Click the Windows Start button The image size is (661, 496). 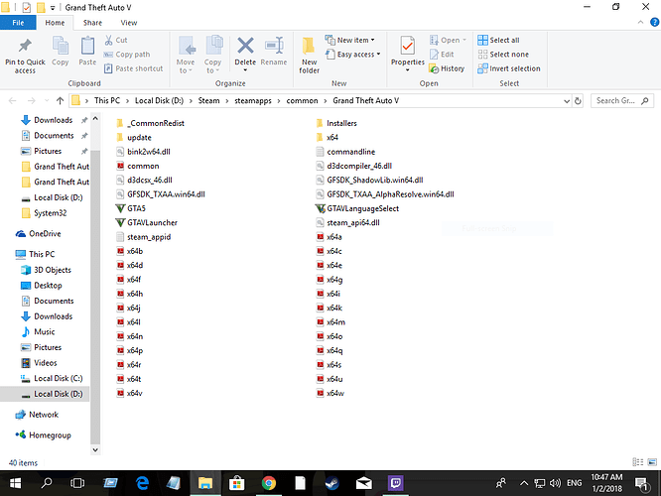[x=15, y=483]
